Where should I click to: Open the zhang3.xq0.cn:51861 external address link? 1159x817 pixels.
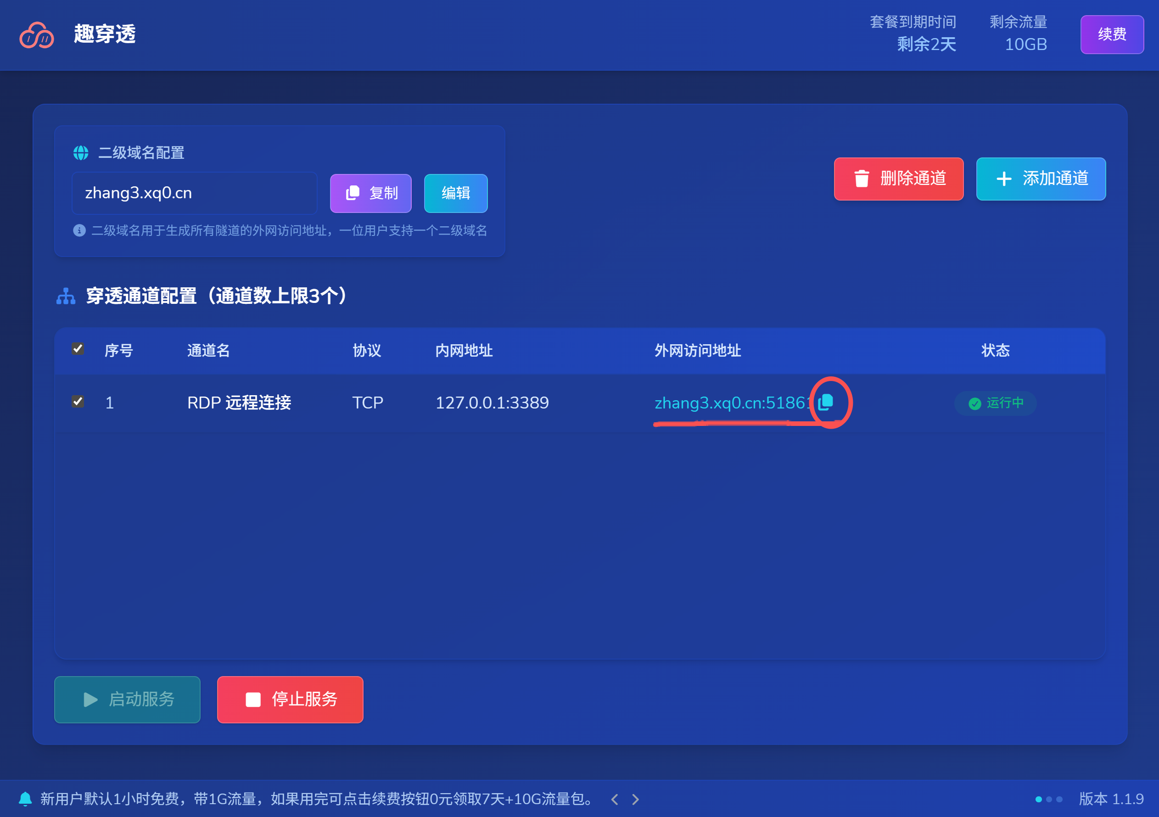732,403
